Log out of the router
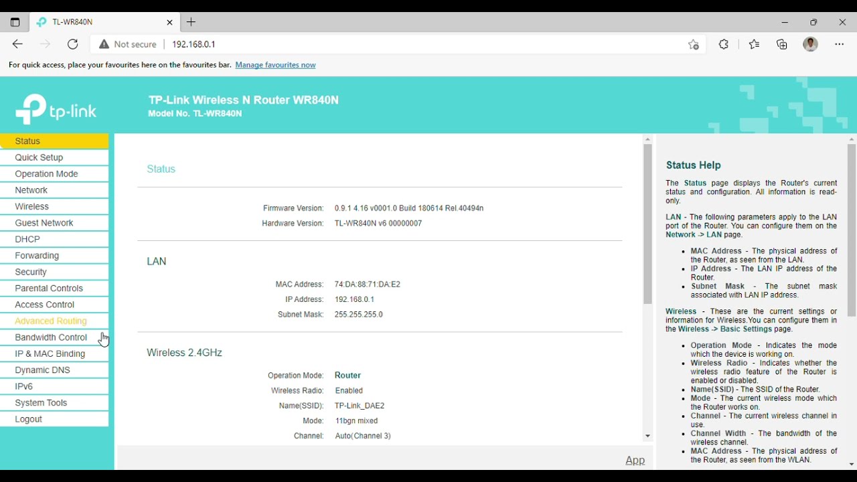 55,420
